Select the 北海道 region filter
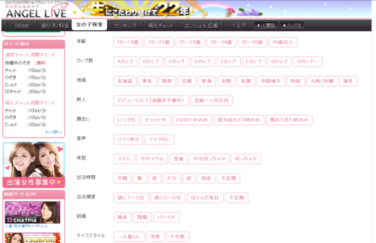The height and width of the screenshot is (243, 376). (x=125, y=81)
